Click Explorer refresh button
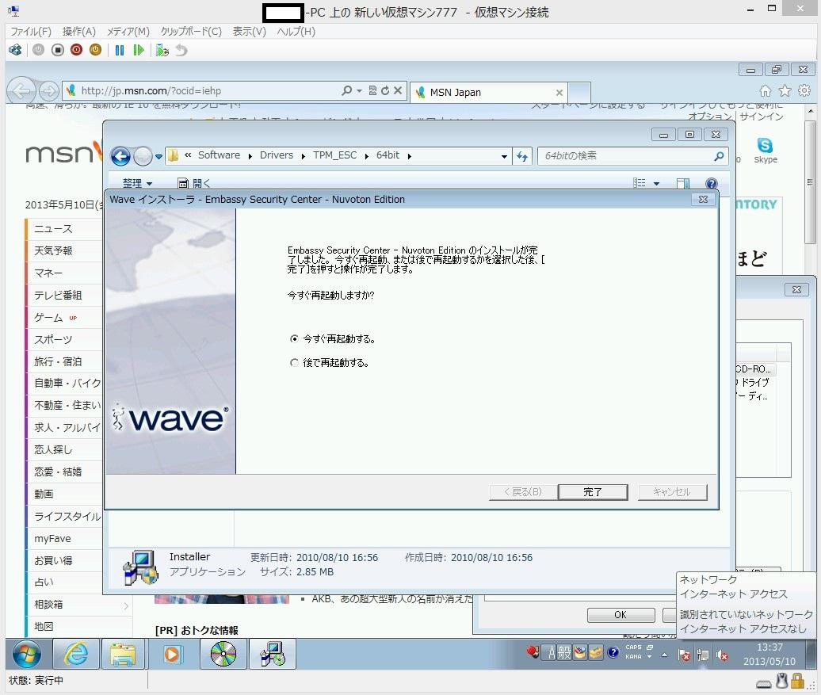Screen dimensions: 821x695 pyautogui.click(x=522, y=156)
